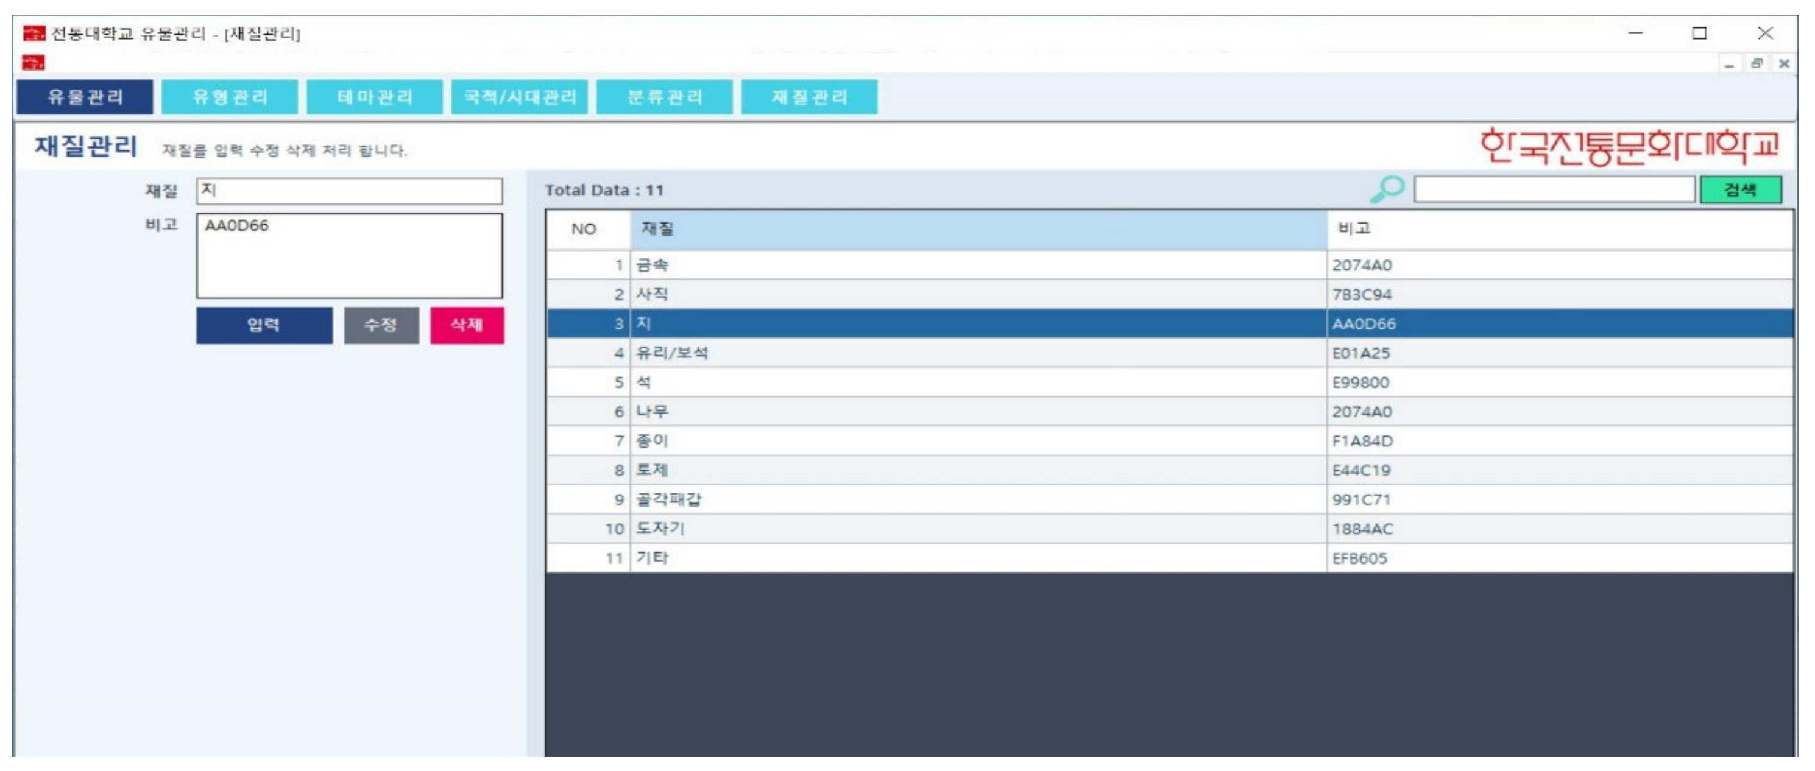Image resolution: width=1815 pixels, height=771 pixels.
Task: Focus the 재질 text input field
Action: click(348, 190)
